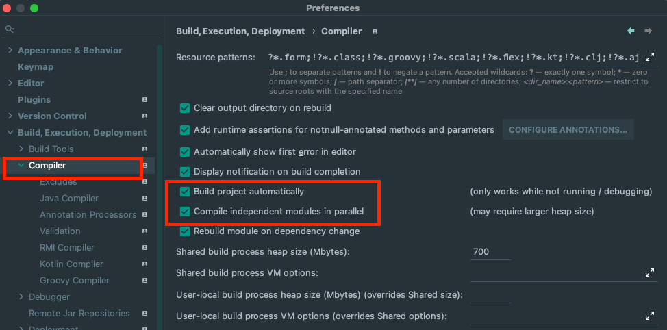The height and width of the screenshot is (330, 667).
Task: Expand the Build Tools tree node
Action: (x=21, y=149)
